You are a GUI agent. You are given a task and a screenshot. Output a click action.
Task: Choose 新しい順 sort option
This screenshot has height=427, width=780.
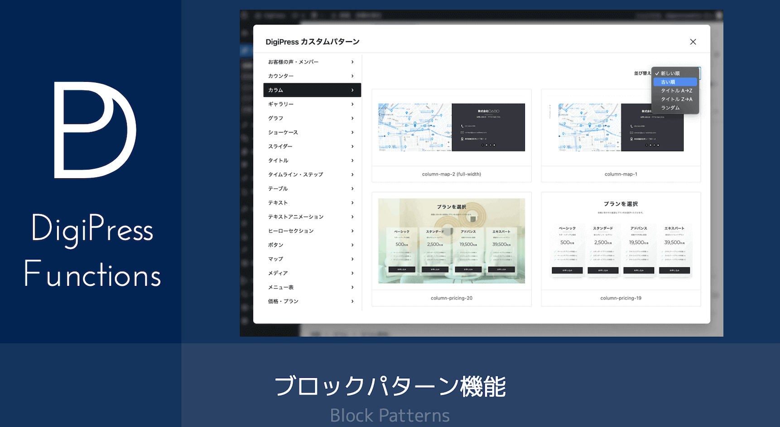click(x=675, y=73)
